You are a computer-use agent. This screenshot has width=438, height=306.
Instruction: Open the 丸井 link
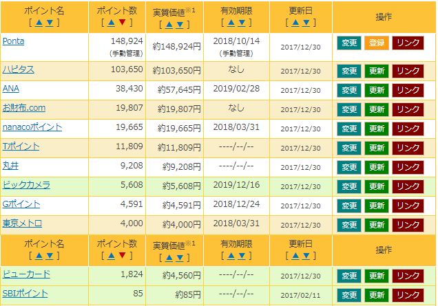click(x=10, y=166)
